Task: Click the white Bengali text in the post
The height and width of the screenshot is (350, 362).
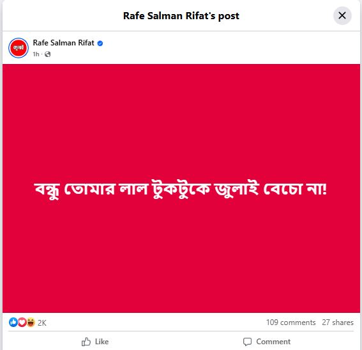Action: [x=181, y=189]
